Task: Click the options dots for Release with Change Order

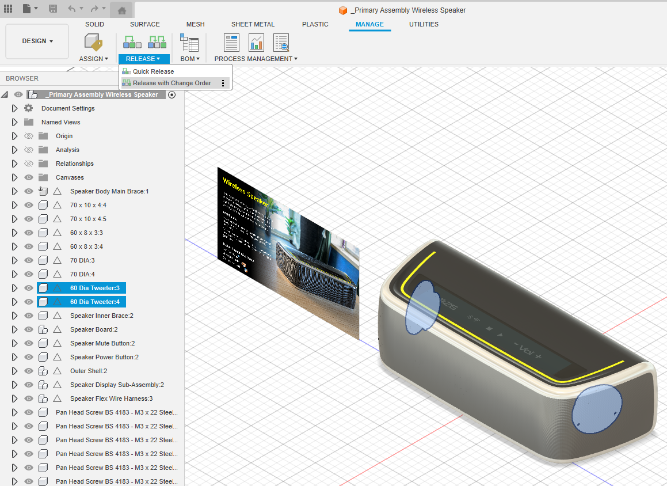Action: [223, 83]
